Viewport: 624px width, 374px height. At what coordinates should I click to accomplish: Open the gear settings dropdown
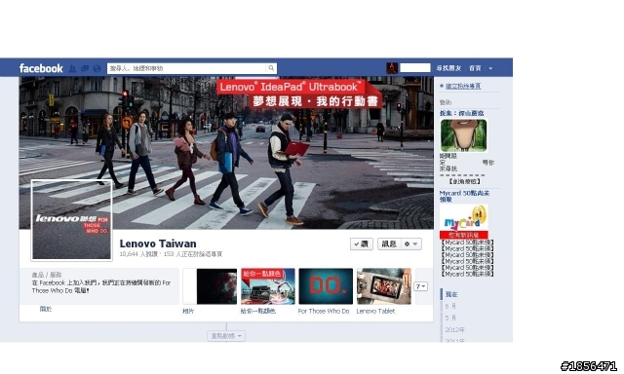coord(411,244)
